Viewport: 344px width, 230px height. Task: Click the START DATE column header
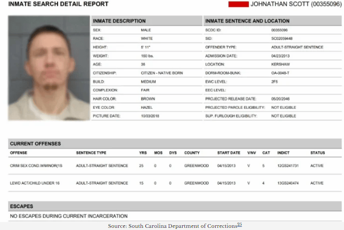pyautogui.click(x=228, y=153)
